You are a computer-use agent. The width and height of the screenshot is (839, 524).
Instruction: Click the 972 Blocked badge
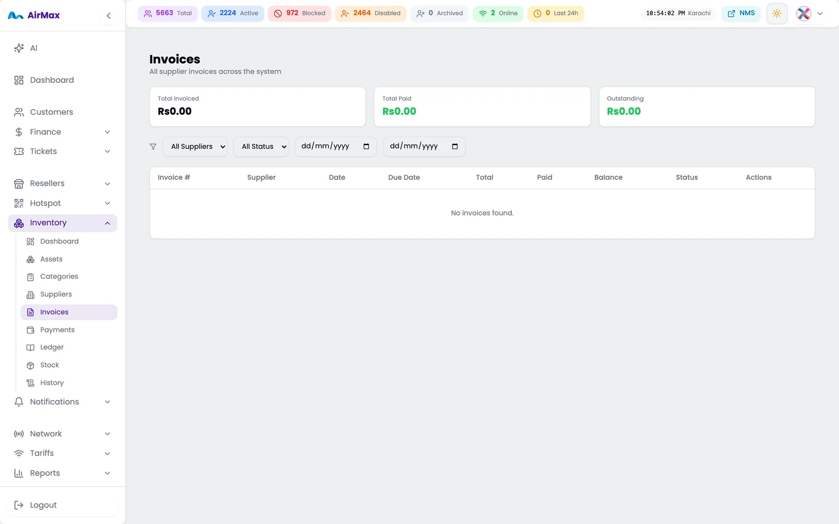[299, 13]
